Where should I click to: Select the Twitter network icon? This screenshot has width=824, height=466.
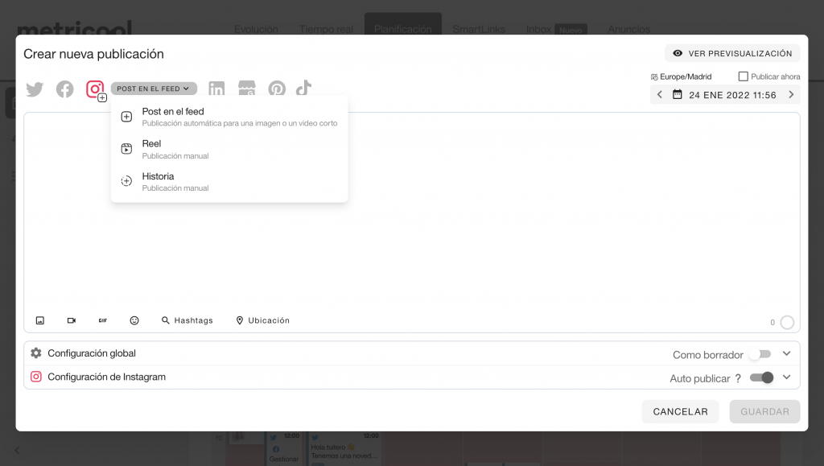pos(35,89)
